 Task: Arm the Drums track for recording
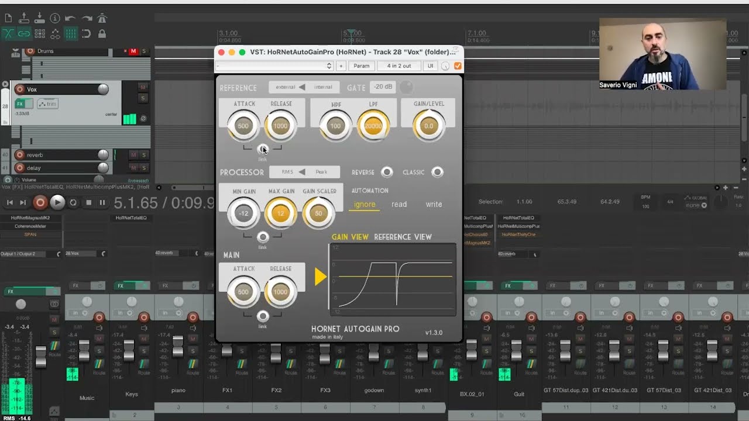[x=30, y=51]
